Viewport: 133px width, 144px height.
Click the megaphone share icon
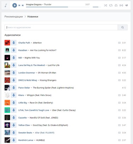(x=127, y=5)
